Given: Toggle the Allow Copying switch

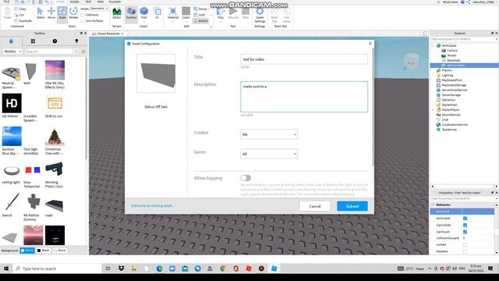Looking at the screenshot, I should coord(246,178).
